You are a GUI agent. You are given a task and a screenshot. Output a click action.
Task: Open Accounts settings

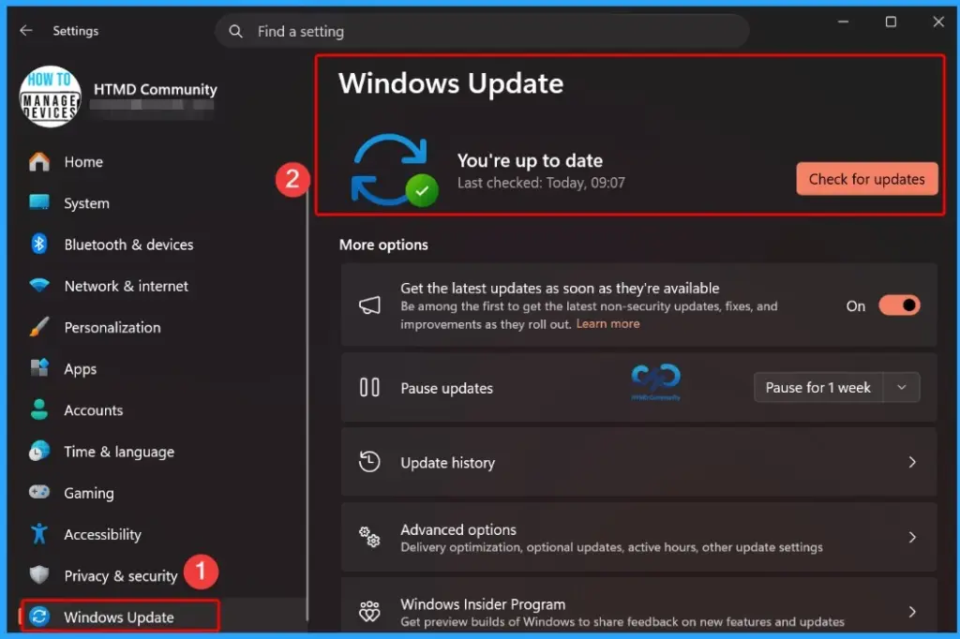(x=94, y=410)
